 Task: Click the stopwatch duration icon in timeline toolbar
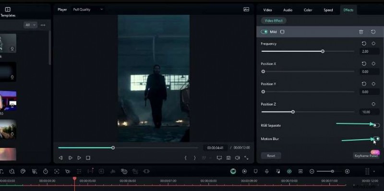tap(46, 171)
